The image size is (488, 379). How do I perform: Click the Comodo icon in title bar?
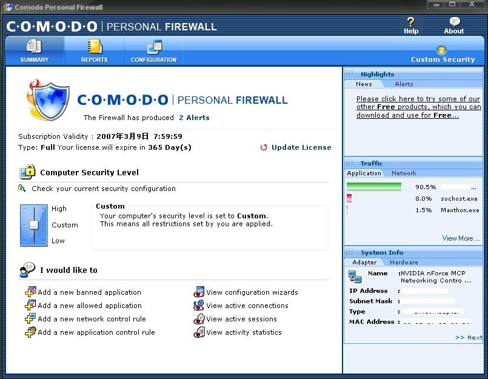click(8, 7)
